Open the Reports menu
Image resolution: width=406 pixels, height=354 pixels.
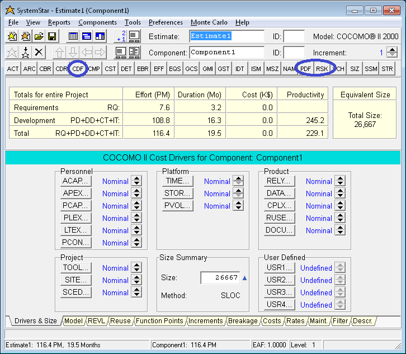click(x=59, y=22)
